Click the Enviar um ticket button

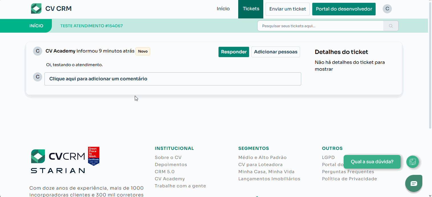pyautogui.click(x=288, y=9)
